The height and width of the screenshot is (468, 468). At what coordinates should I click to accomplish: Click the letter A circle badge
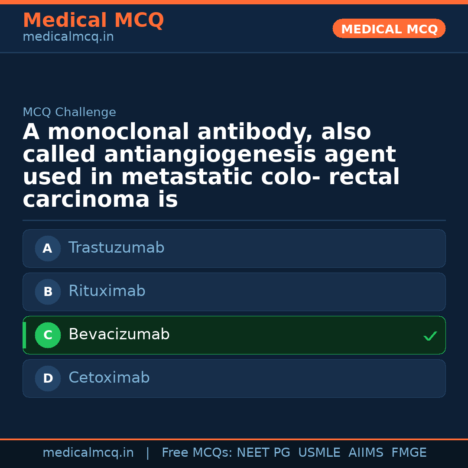[48, 249]
